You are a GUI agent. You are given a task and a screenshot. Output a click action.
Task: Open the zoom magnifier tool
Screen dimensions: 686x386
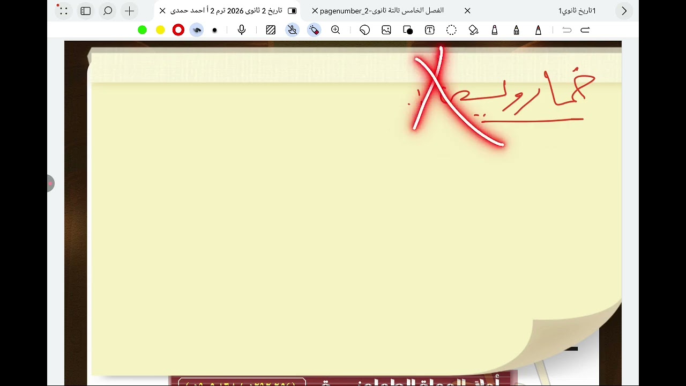point(335,30)
